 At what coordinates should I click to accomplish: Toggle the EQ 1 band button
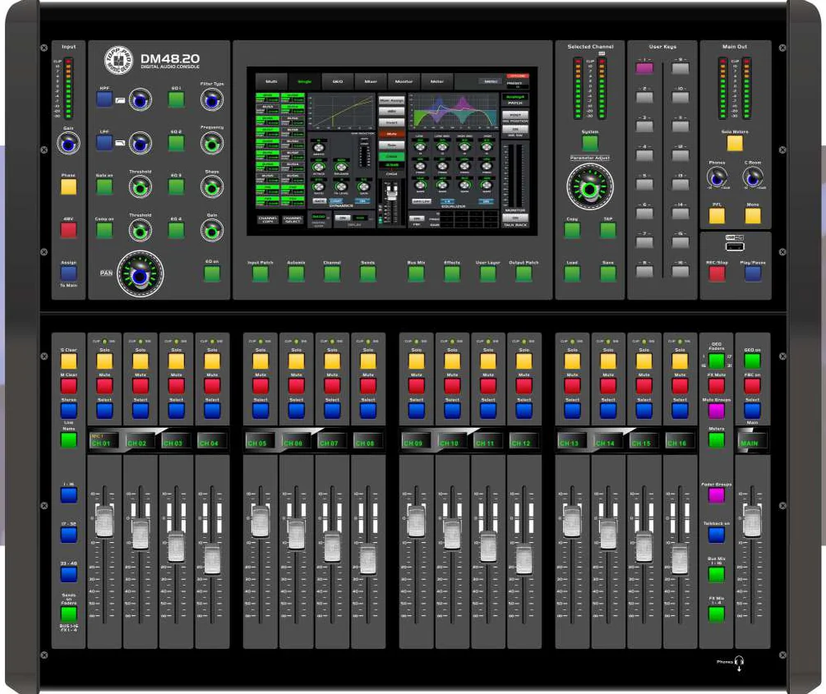176,99
